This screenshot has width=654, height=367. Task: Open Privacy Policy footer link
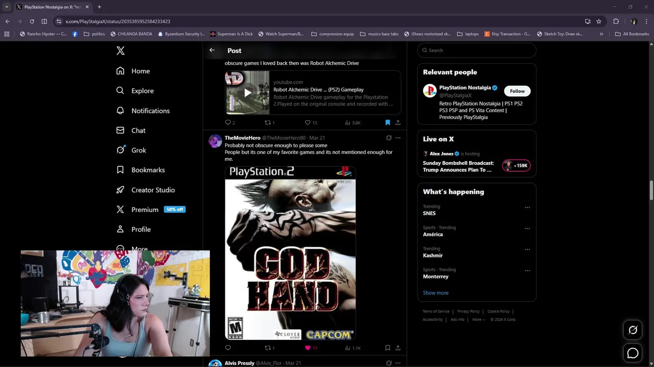(x=469, y=311)
